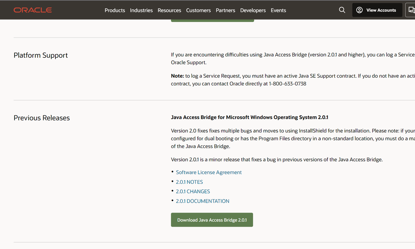Click the Previous Releases section heading

(x=42, y=118)
